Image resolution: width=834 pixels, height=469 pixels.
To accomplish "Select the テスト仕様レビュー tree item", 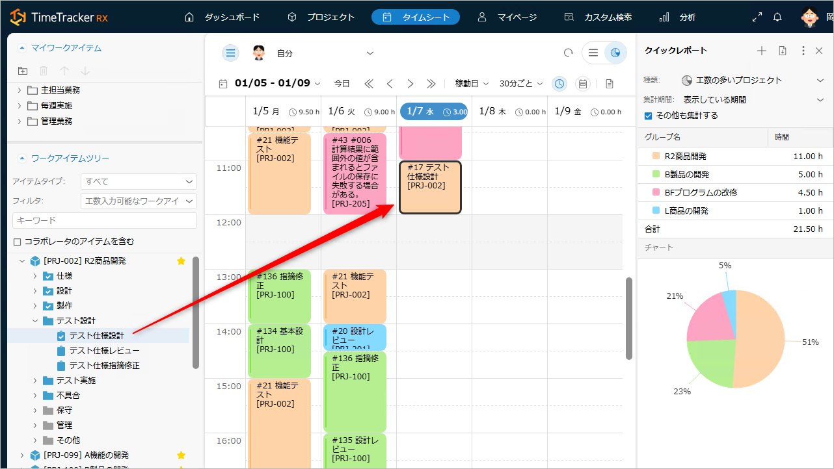I will pyautogui.click(x=104, y=351).
